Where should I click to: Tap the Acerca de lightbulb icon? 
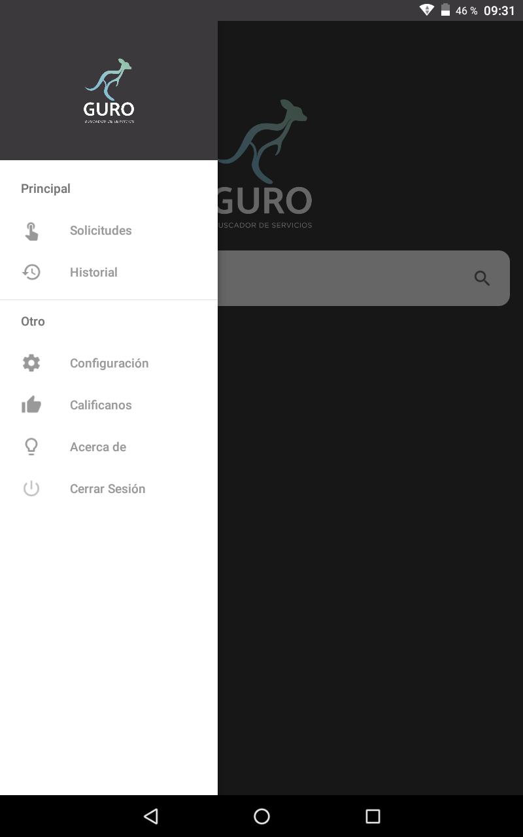coord(31,447)
